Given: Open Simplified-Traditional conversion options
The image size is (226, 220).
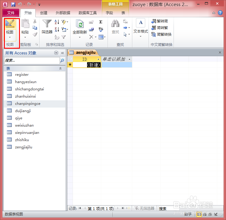Looking at the screenshot, I should point(161,34).
